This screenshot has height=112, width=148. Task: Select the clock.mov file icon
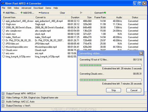[x=4, y=34]
